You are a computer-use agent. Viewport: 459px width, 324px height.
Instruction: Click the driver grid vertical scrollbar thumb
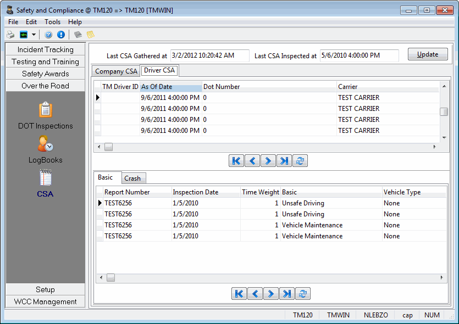pyautogui.click(x=444, y=111)
